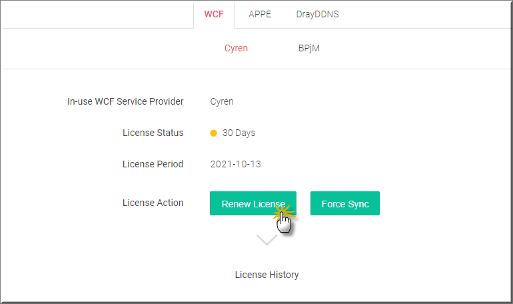Click the In-use WCF Service Provider label
The width and height of the screenshot is (513, 304).
click(x=125, y=101)
